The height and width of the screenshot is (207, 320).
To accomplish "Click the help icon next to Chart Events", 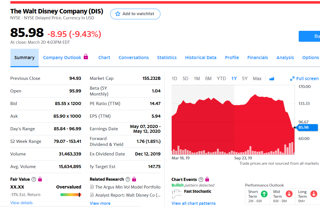I will click(201, 180).
